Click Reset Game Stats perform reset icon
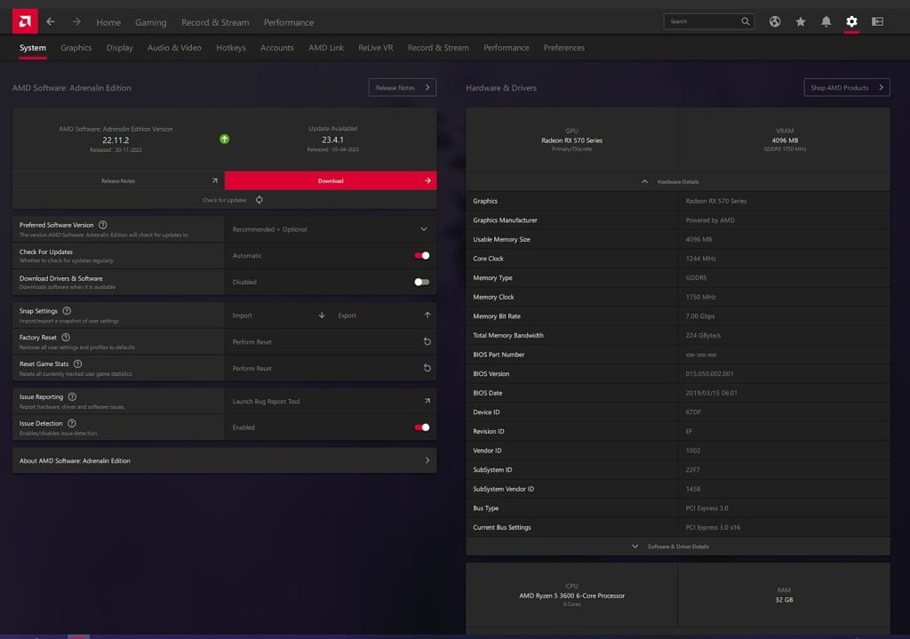This screenshot has height=639, width=910. click(427, 368)
